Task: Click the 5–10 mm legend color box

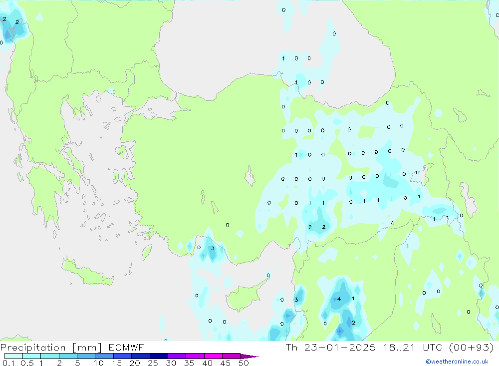Action: [x=86, y=356]
